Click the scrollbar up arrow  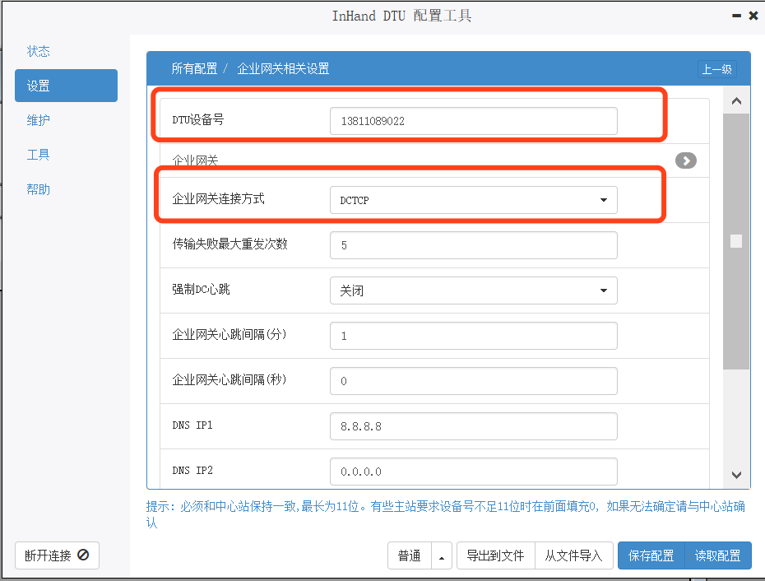point(736,101)
